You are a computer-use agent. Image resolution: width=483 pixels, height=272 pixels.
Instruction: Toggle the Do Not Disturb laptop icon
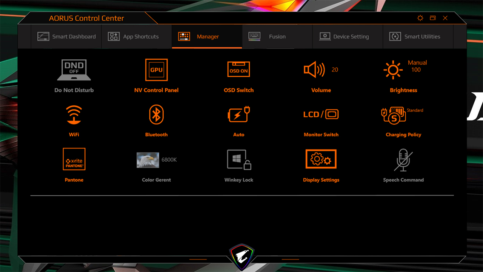pyautogui.click(x=74, y=70)
